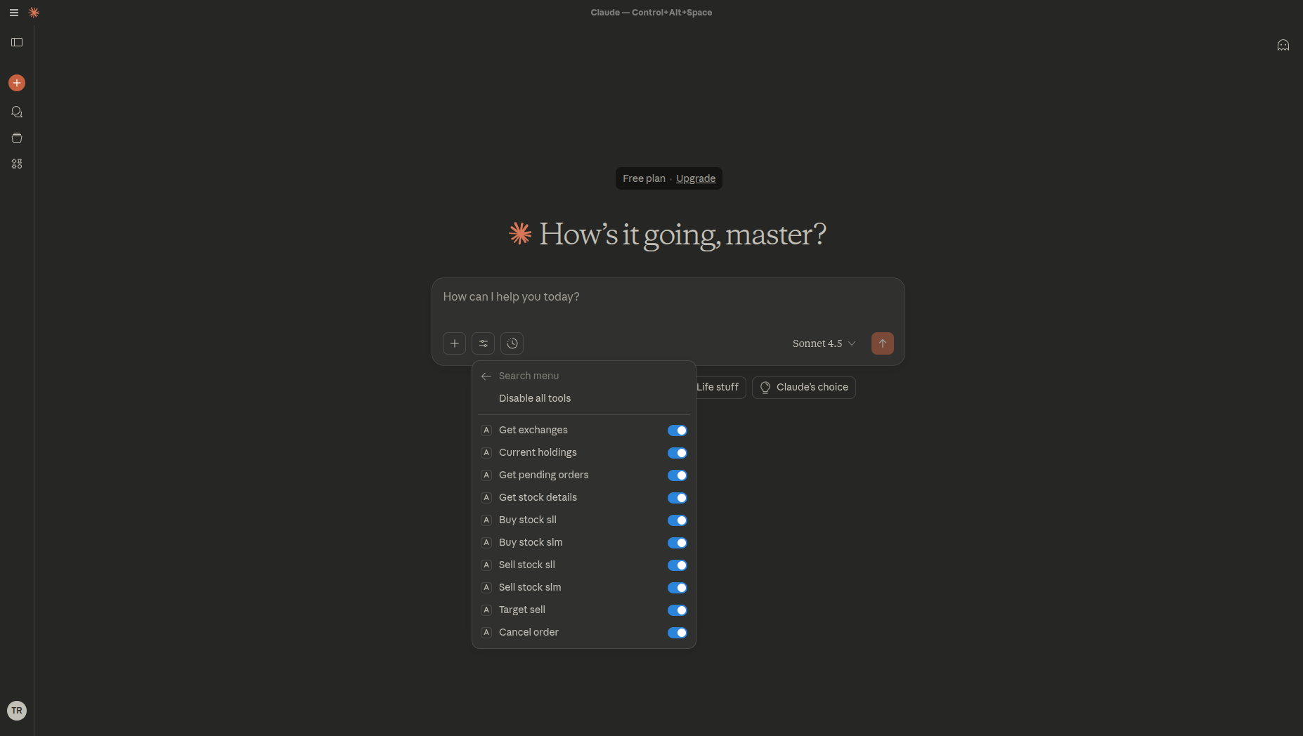This screenshot has height=736, width=1303.
Task: Go back with the menu left arrow
Action: click(x=486, y=376)
